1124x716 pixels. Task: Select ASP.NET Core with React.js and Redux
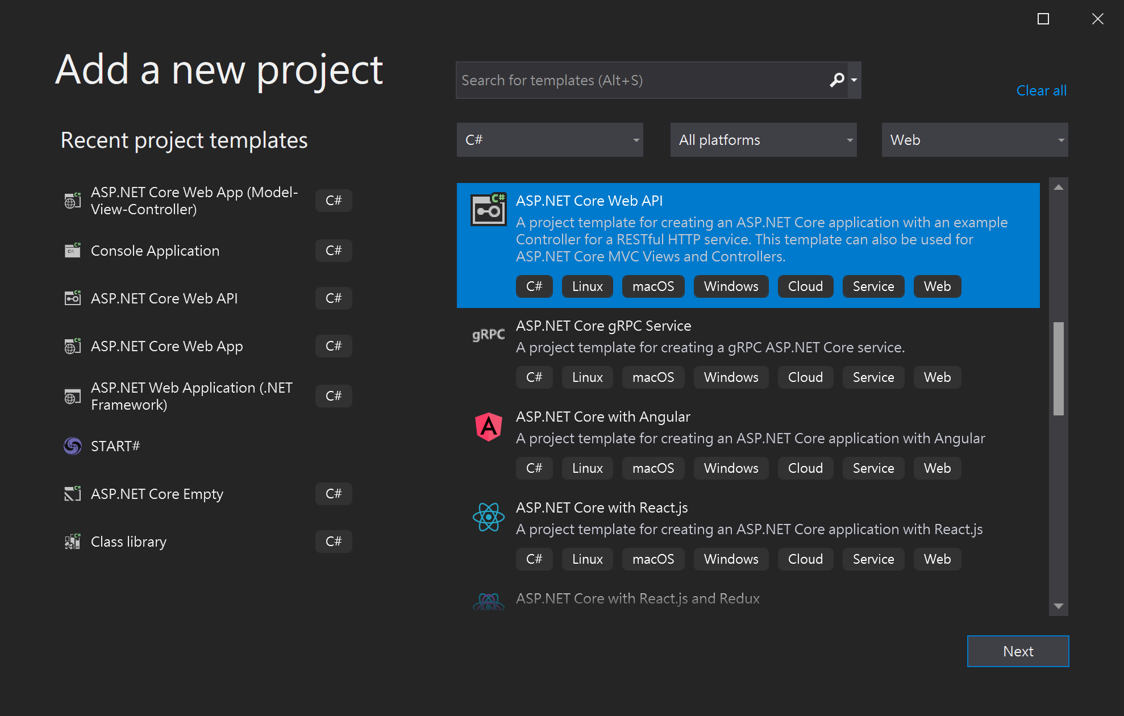pos(638,597)
